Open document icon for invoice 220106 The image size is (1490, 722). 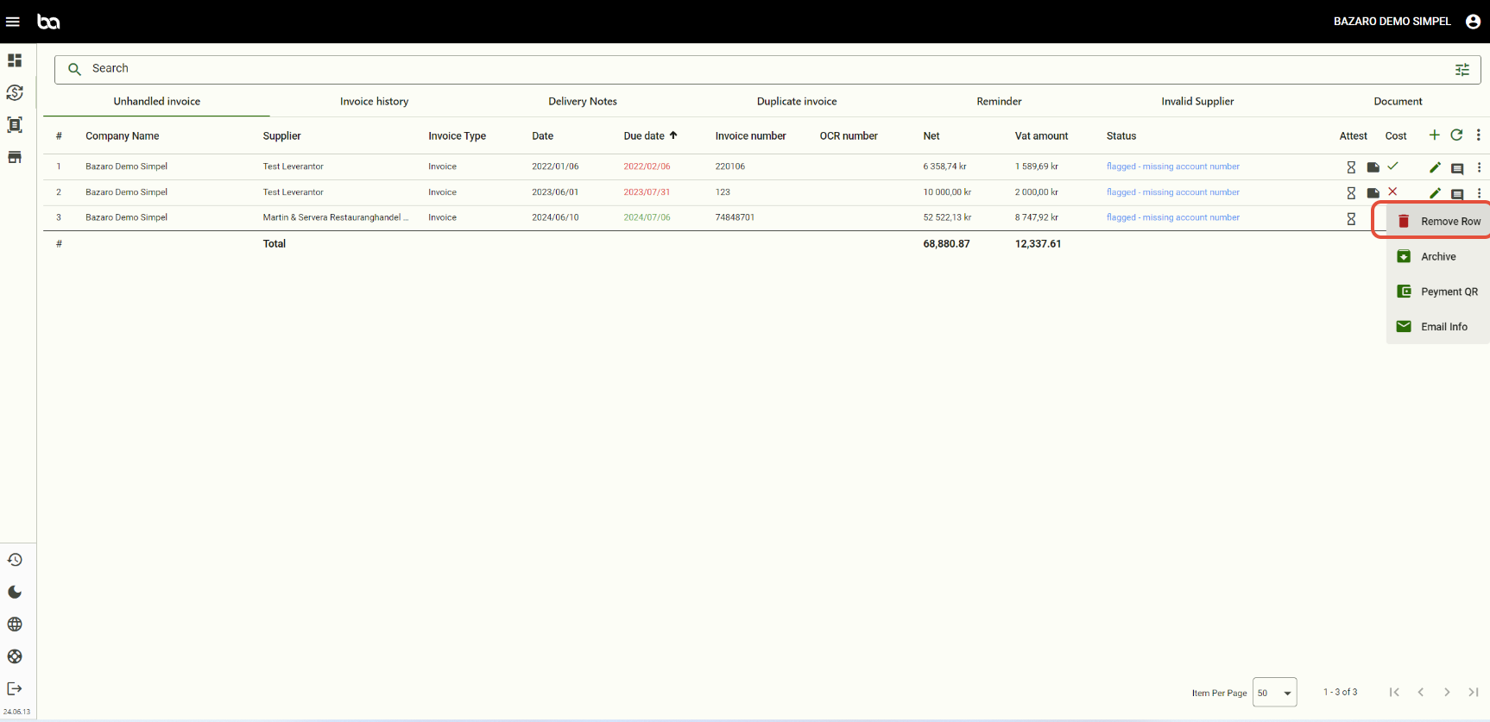1373,167
